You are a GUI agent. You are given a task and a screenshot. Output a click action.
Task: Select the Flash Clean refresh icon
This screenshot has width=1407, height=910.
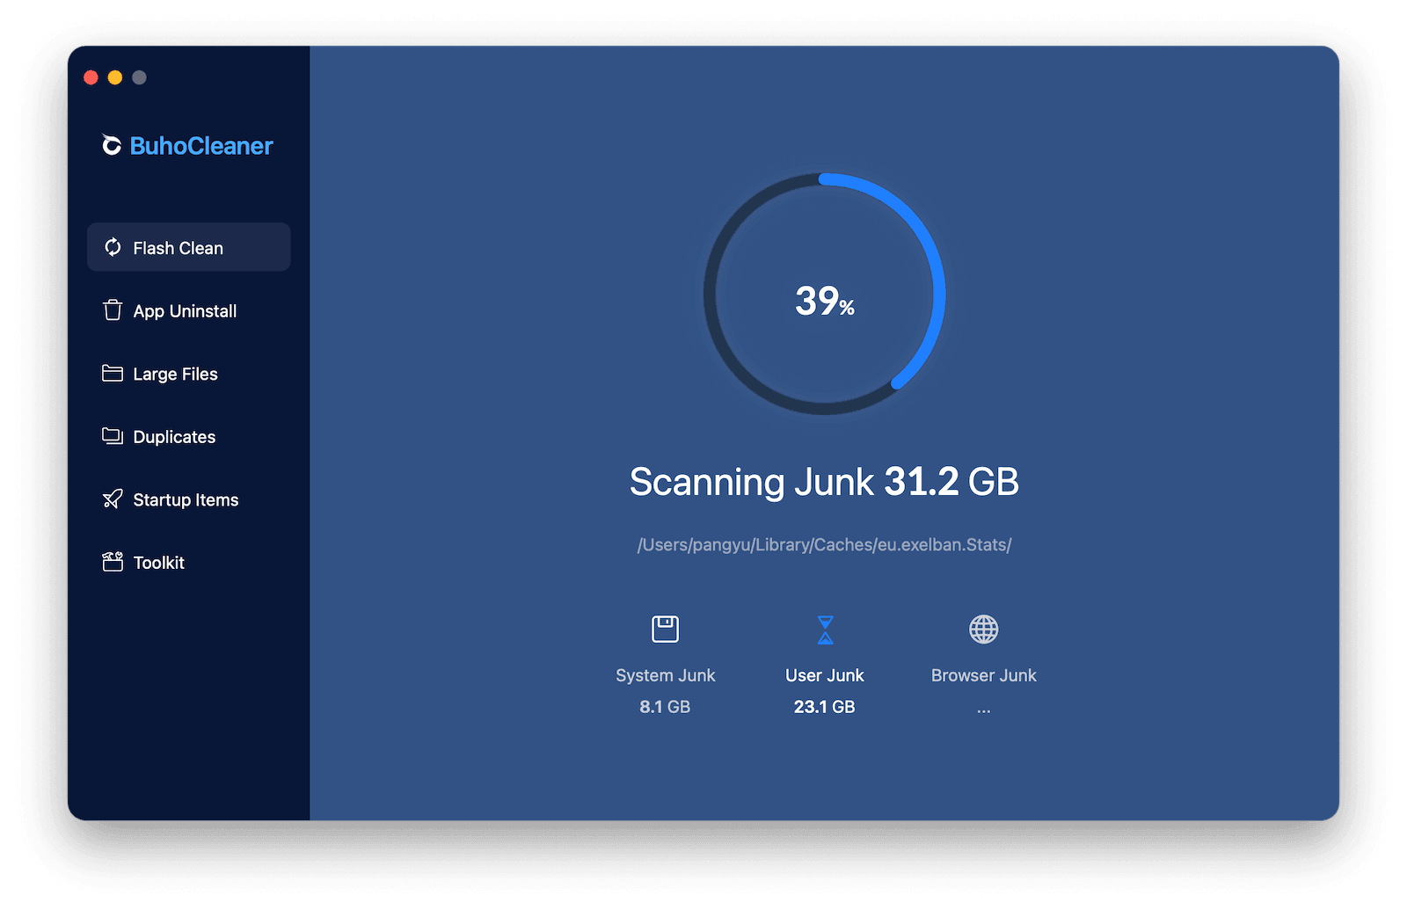(x=113, y=247)
